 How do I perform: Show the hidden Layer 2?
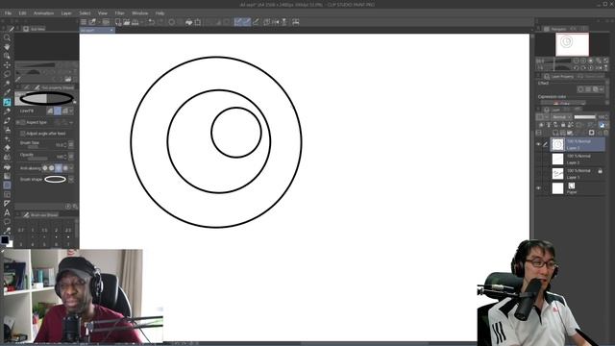[538, 159]
